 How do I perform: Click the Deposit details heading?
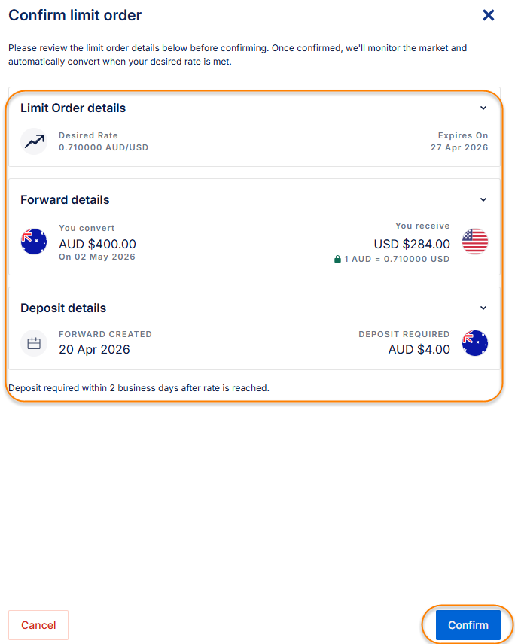click(63, 308)
